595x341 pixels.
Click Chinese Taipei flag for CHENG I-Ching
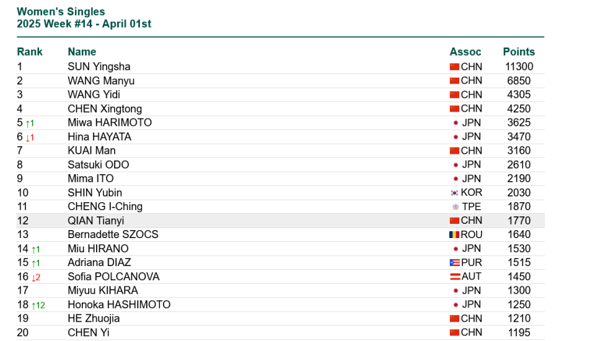(456, 207)
